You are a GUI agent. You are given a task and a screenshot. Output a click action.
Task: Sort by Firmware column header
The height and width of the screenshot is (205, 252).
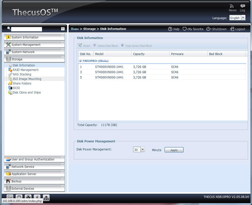(x=189, y=54)
